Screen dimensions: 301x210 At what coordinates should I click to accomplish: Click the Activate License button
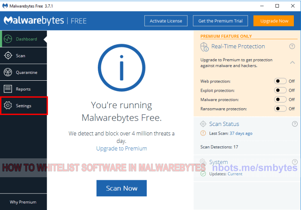(x=166, y=21)
